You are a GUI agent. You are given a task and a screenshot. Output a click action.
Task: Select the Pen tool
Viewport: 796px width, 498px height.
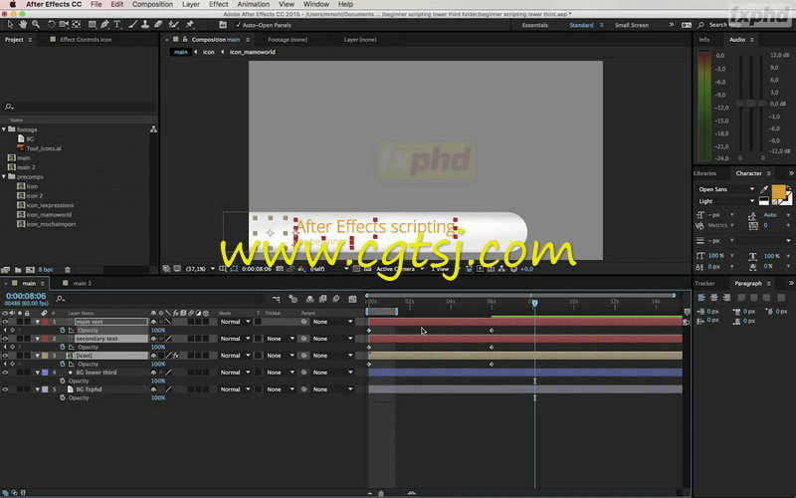pos(104,24)
